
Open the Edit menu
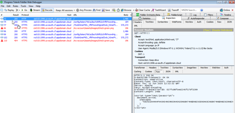point(9,6)
